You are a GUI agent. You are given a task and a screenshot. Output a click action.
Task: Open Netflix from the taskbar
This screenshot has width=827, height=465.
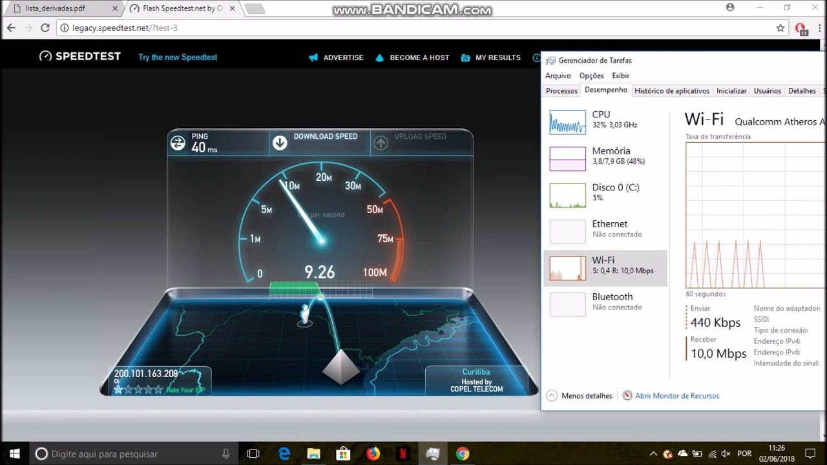click(x=403, y=453)
